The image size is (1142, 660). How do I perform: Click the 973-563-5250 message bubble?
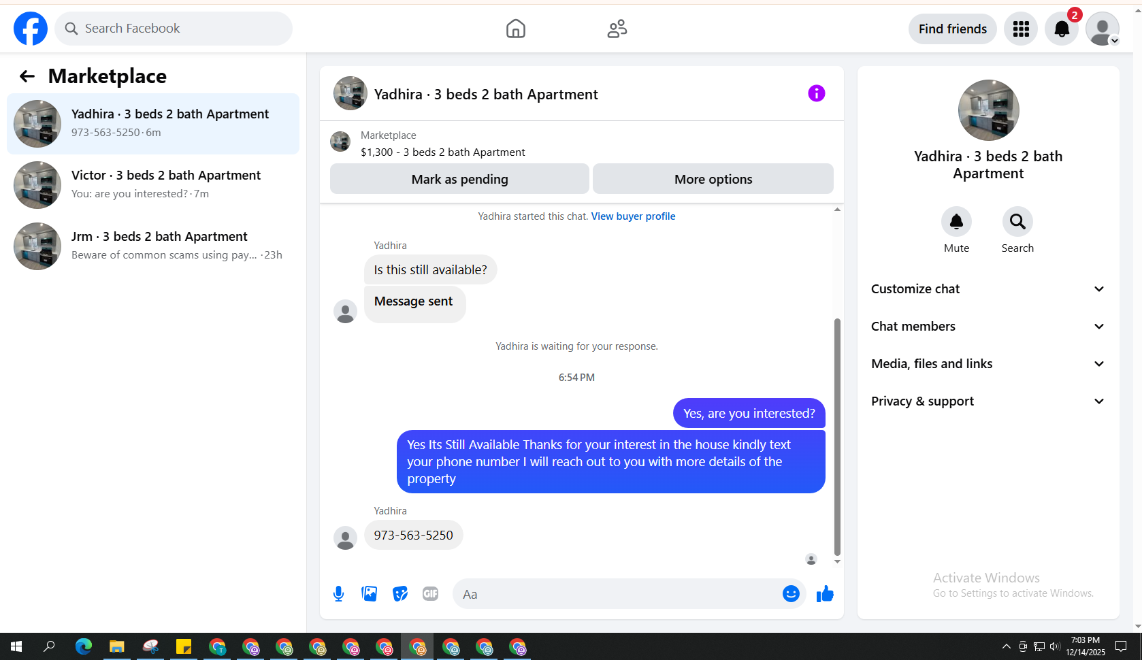click(414, 535)
